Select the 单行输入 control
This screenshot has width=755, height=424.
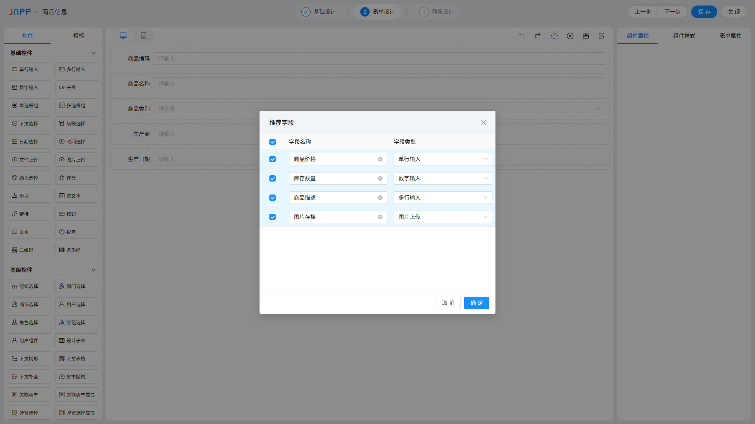[29, 69]
